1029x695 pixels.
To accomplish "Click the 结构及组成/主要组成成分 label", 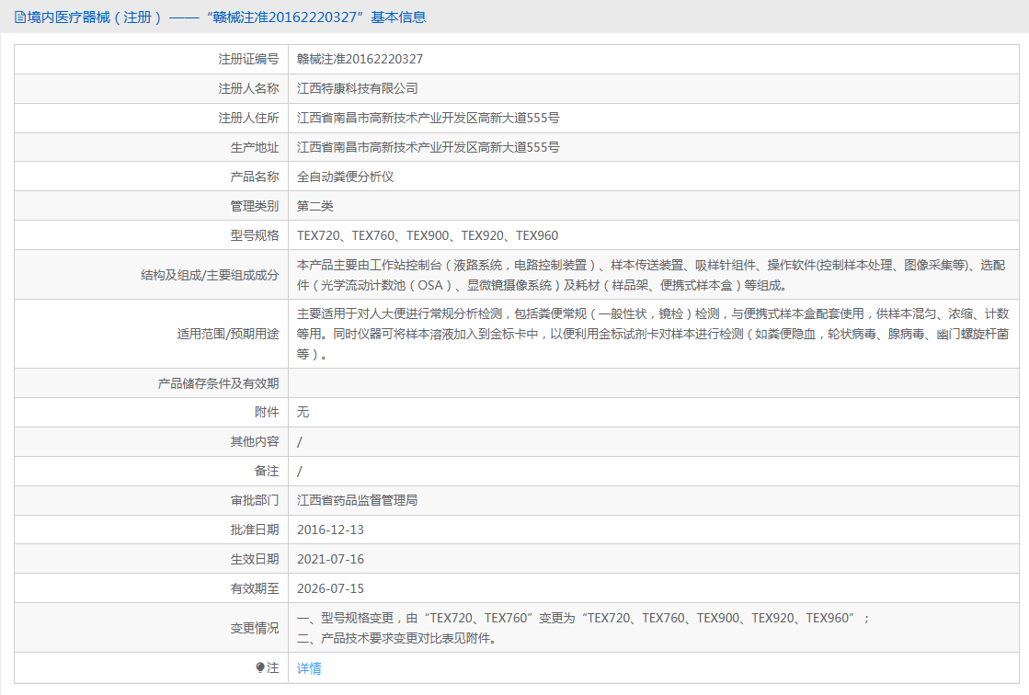I will coord(210,275).
